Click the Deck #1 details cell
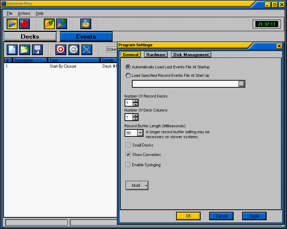Viewport: 287px width, 229px height. 109,66
